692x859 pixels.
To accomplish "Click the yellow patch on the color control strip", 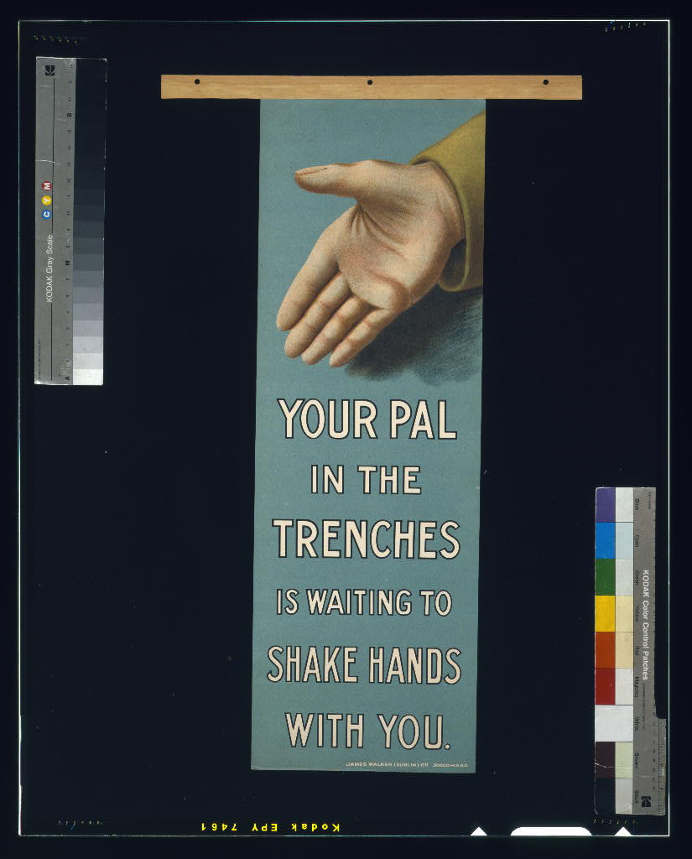I will pyautogui.click(x=606, y=613).
